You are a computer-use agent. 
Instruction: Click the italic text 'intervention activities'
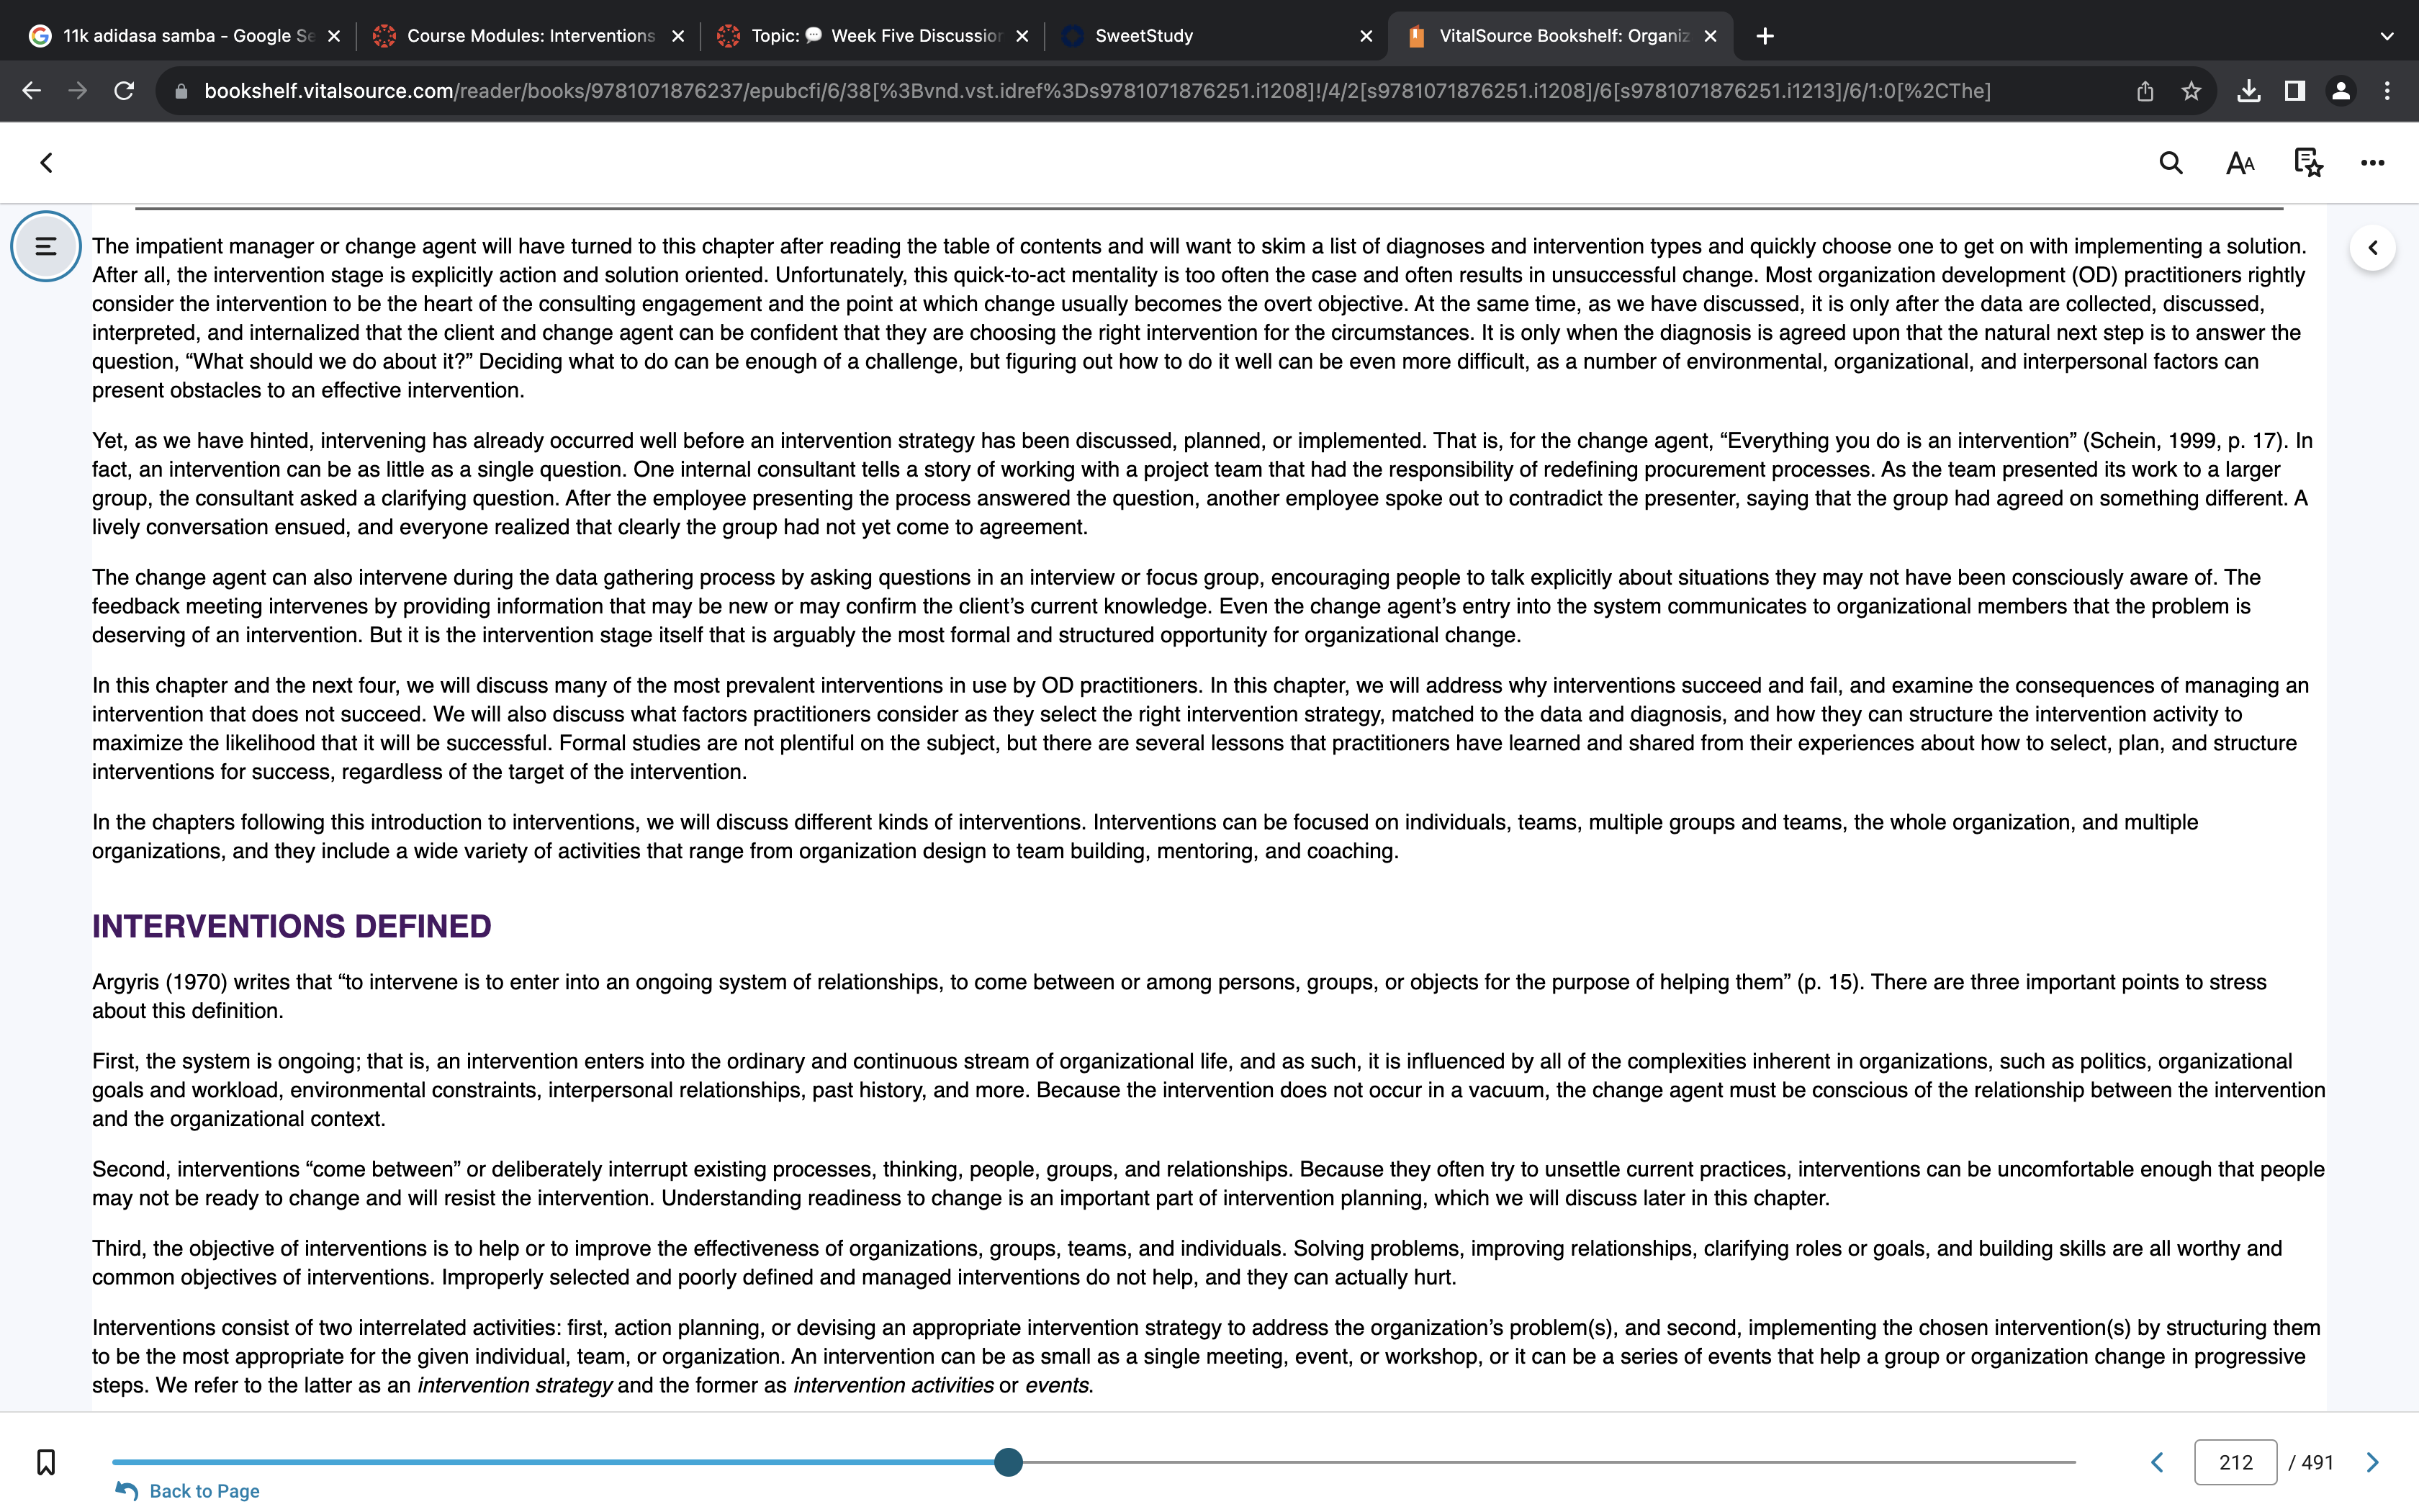893,1385
